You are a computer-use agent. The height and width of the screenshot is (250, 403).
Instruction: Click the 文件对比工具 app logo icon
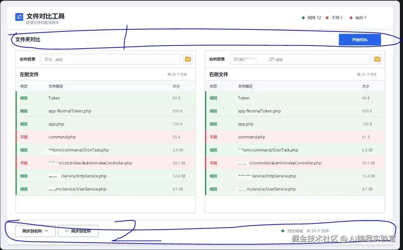[x=19, y=17]
